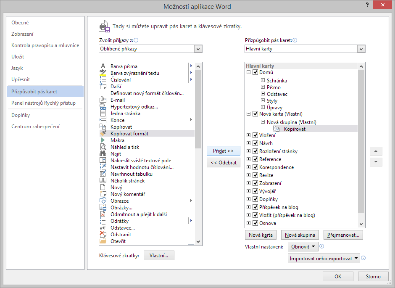Collapse the Domů tree node
The width and height of the screenshot is (395, 288).
[x=248, y=72]
